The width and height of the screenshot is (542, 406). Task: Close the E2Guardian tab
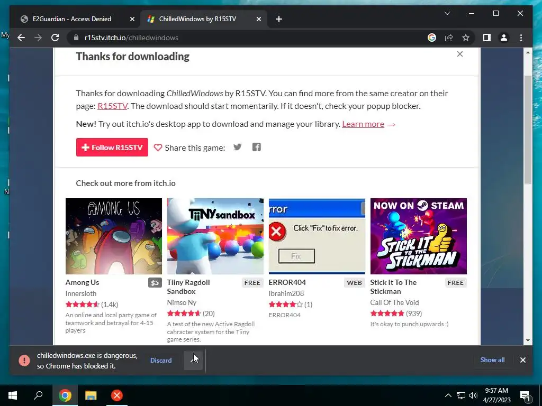pyautogui.click(x=132, y=19)
